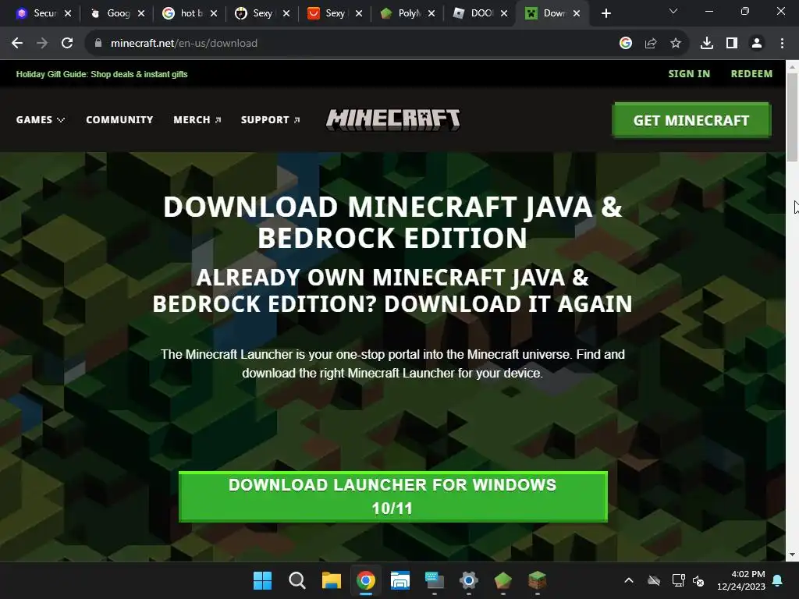
Task: Click Chrome taskbar icon
Action: click(x=366, y=580)
